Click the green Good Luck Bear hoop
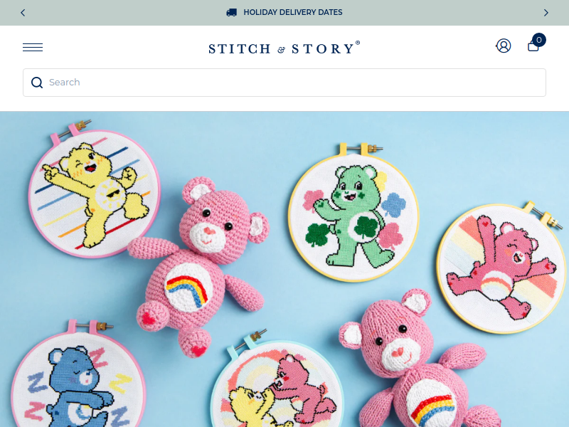The width and height of the screenshot is (569, 427). pos(353,213)
